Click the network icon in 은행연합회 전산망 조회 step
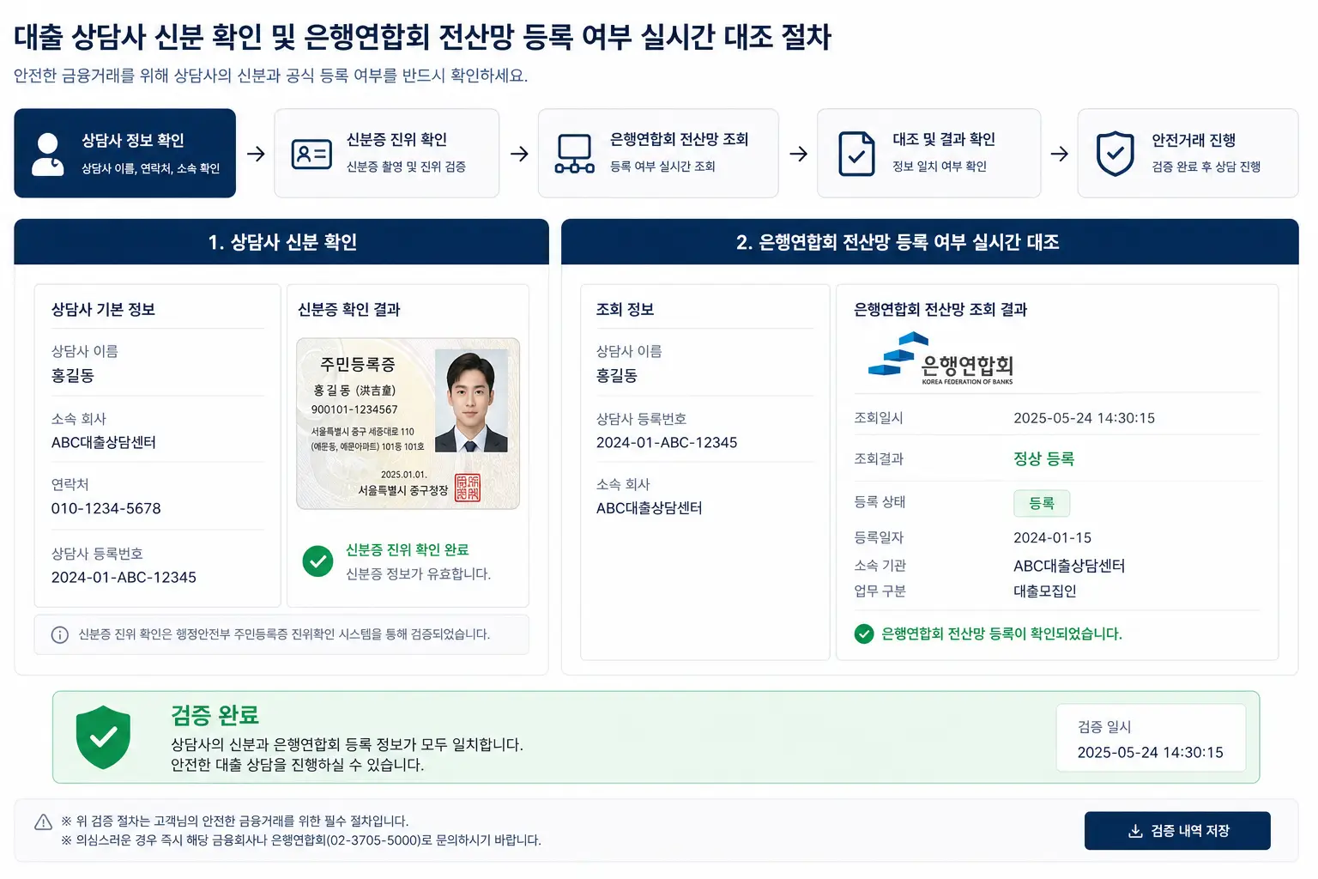 click(x=574, y=154)
